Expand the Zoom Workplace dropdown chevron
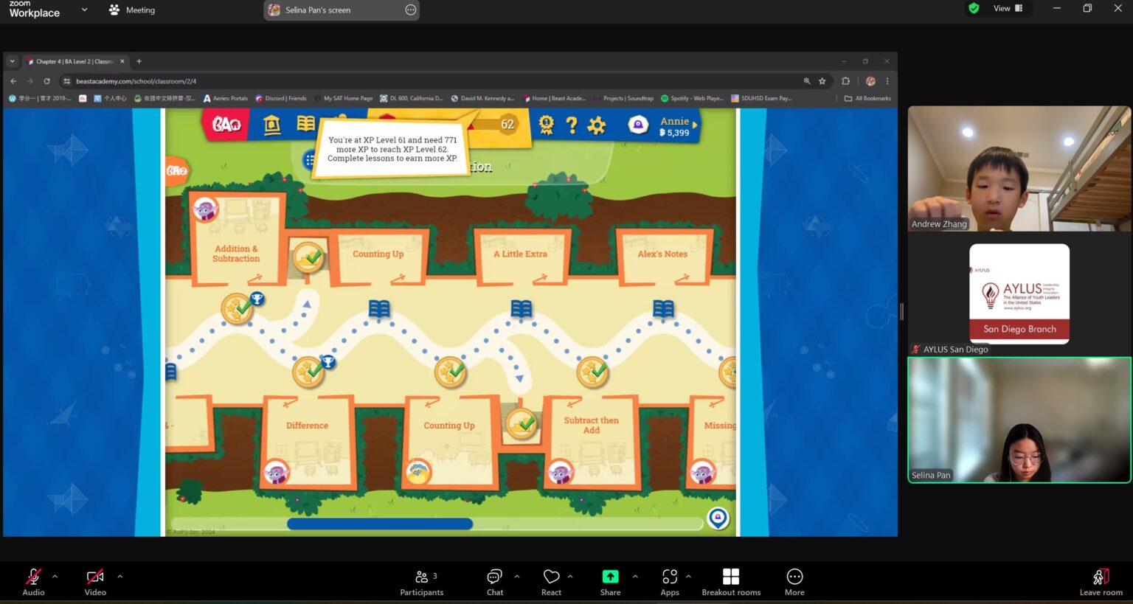The height and width of the screenshot is (604, 1133). (x=84, y=10)
